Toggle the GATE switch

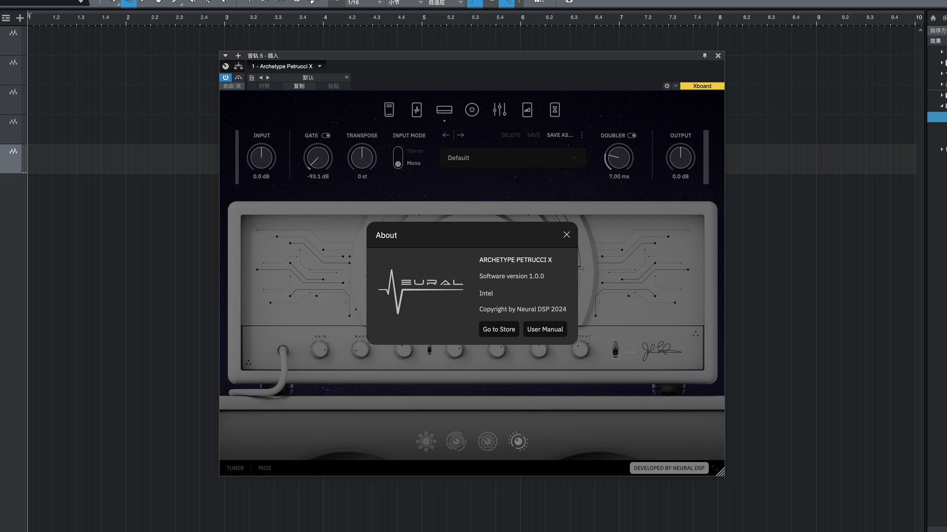pos(326,135)
